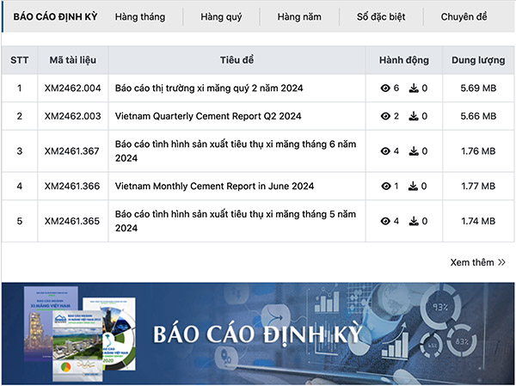Click the download icon for XM2461.366

[414, 186]
